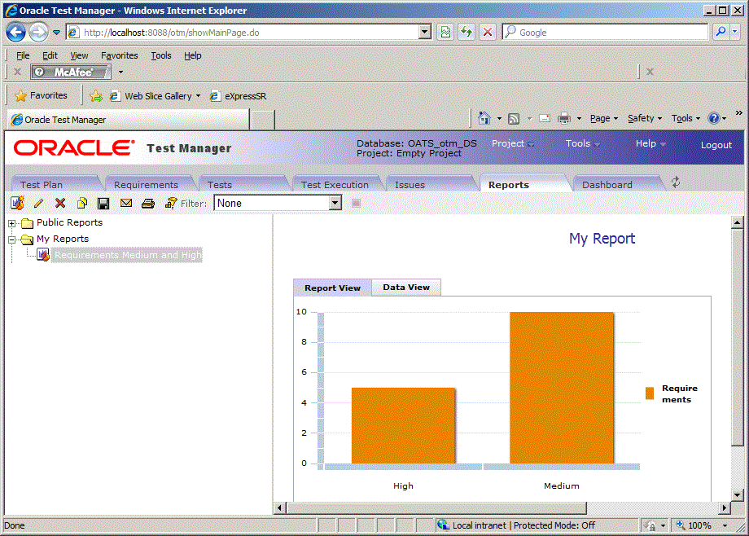This screenshot has height=536, width=749.
Task: Click the address bar URL field
Action: 250,33
